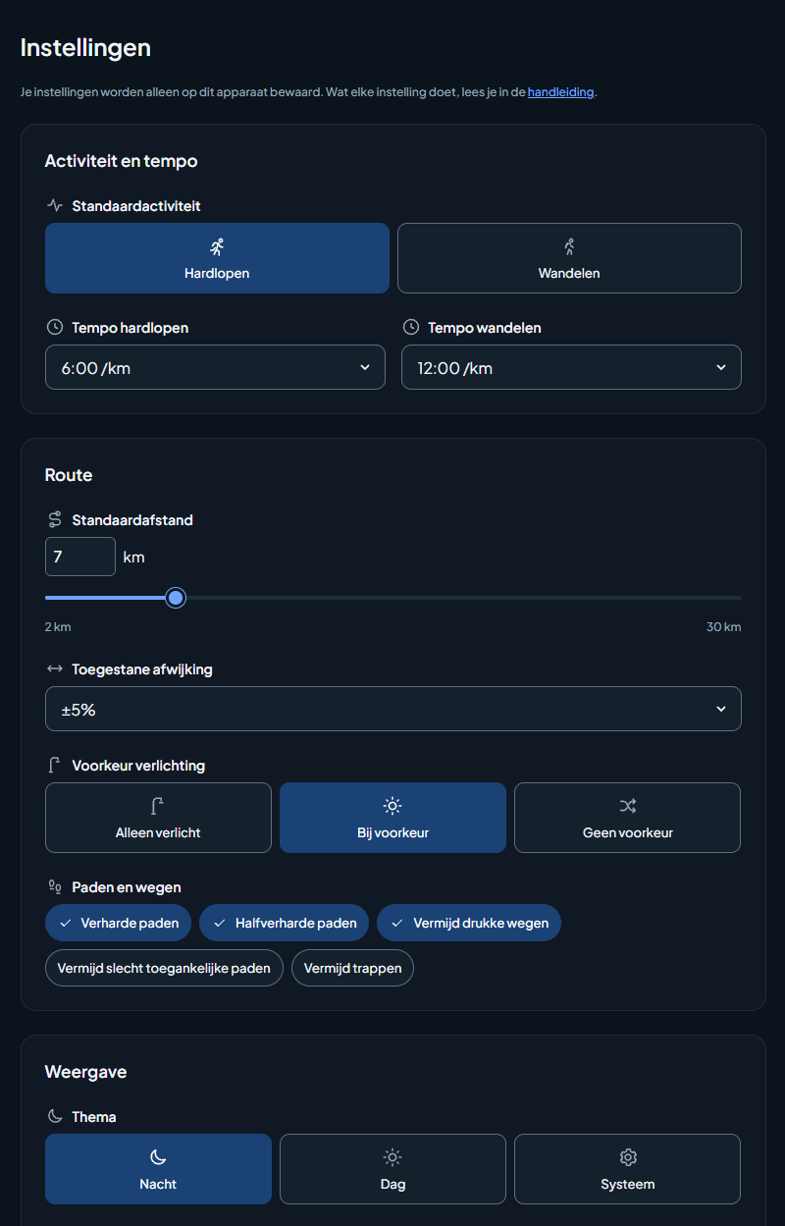Disable Vermijd drukke wegen chip
The image size is (785, 1226).
pyautogui.click(x=469, y=923)
